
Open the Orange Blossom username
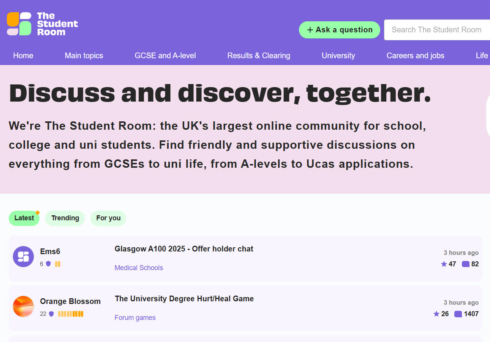coord(70,301)
